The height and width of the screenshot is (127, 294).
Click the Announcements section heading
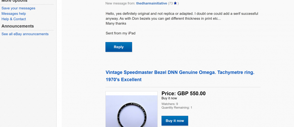pos(17,26)
